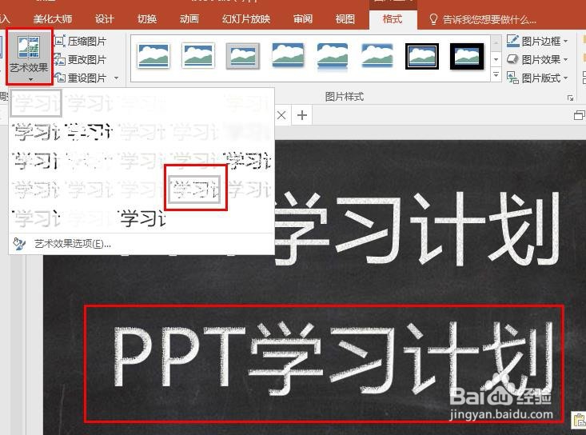
Task: Click the 学习计划 title on the slide
Action: (x=417, y=228)
